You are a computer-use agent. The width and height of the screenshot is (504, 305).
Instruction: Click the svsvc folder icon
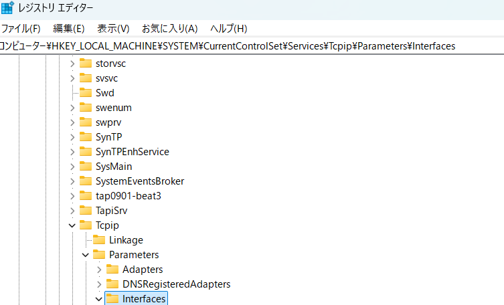click(86, 78)
